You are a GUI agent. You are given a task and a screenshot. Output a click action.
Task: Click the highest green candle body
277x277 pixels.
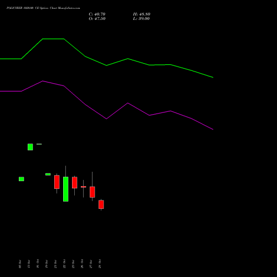(x=30, y=147)
